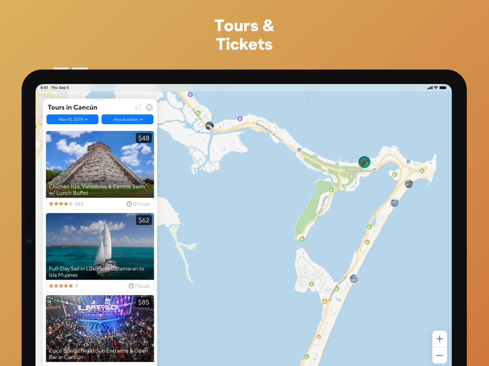Image resolution: width=489 pixels, height=366 pixels.
Task: Open the Full-Day Sail Catamaran tour photo
Action: pos(100,246)
